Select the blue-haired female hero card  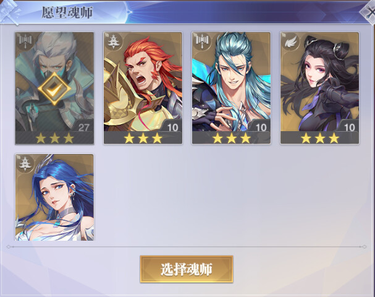click(54, 197)
